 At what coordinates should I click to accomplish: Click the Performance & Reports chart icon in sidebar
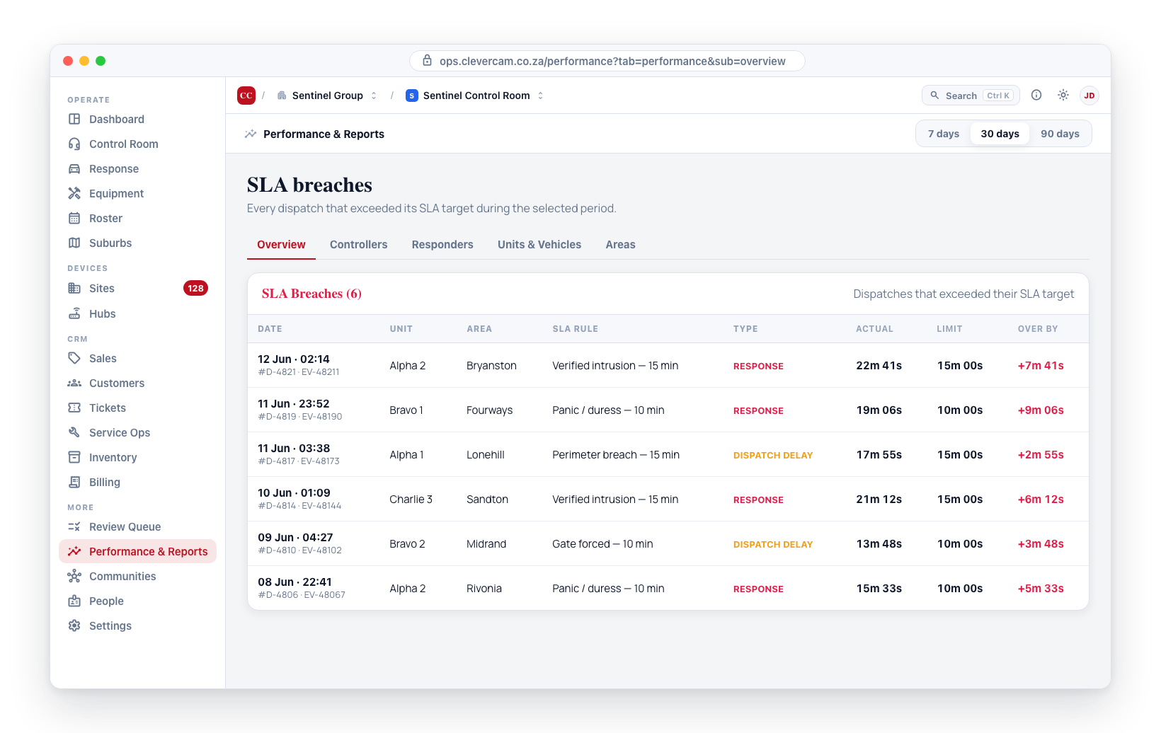pyautogui.click(x=74, y=551)
